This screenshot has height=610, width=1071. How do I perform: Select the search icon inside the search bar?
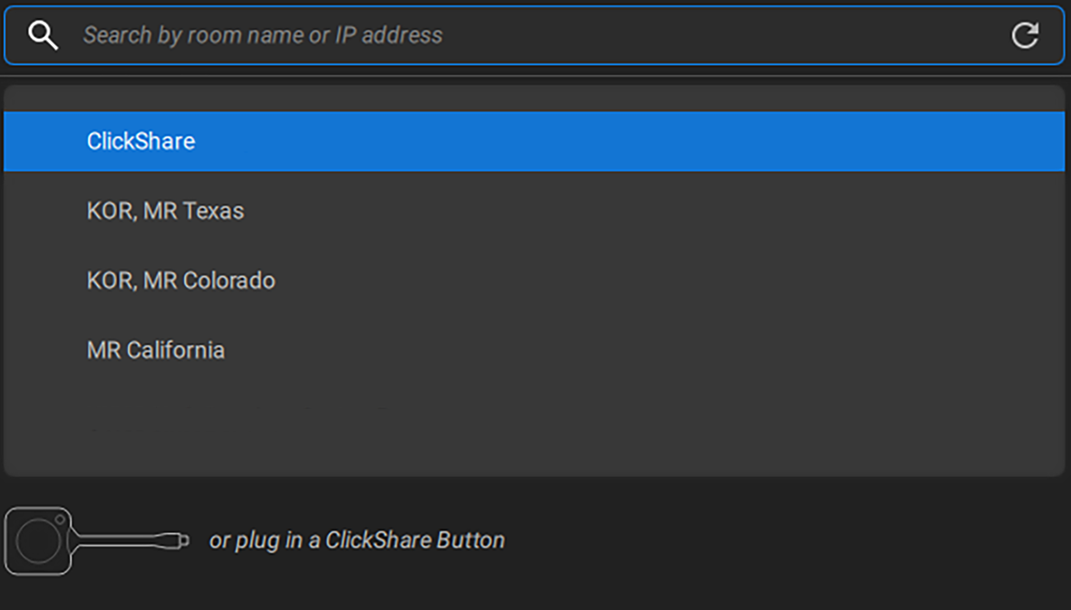point(43,34)
